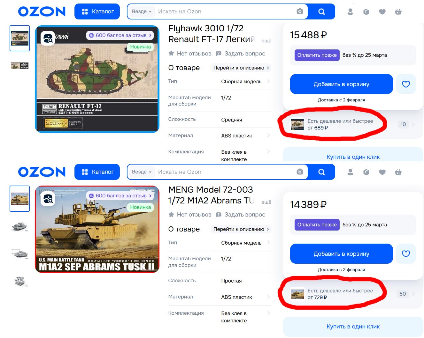Expand Renault title with ещё
Viewport: 424px width, 338px height.
click(266, 41)
